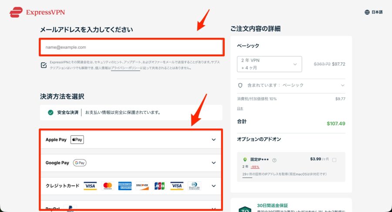
Task: Open the プライバシーポリシー link
Action: click(x=125, y=68)
